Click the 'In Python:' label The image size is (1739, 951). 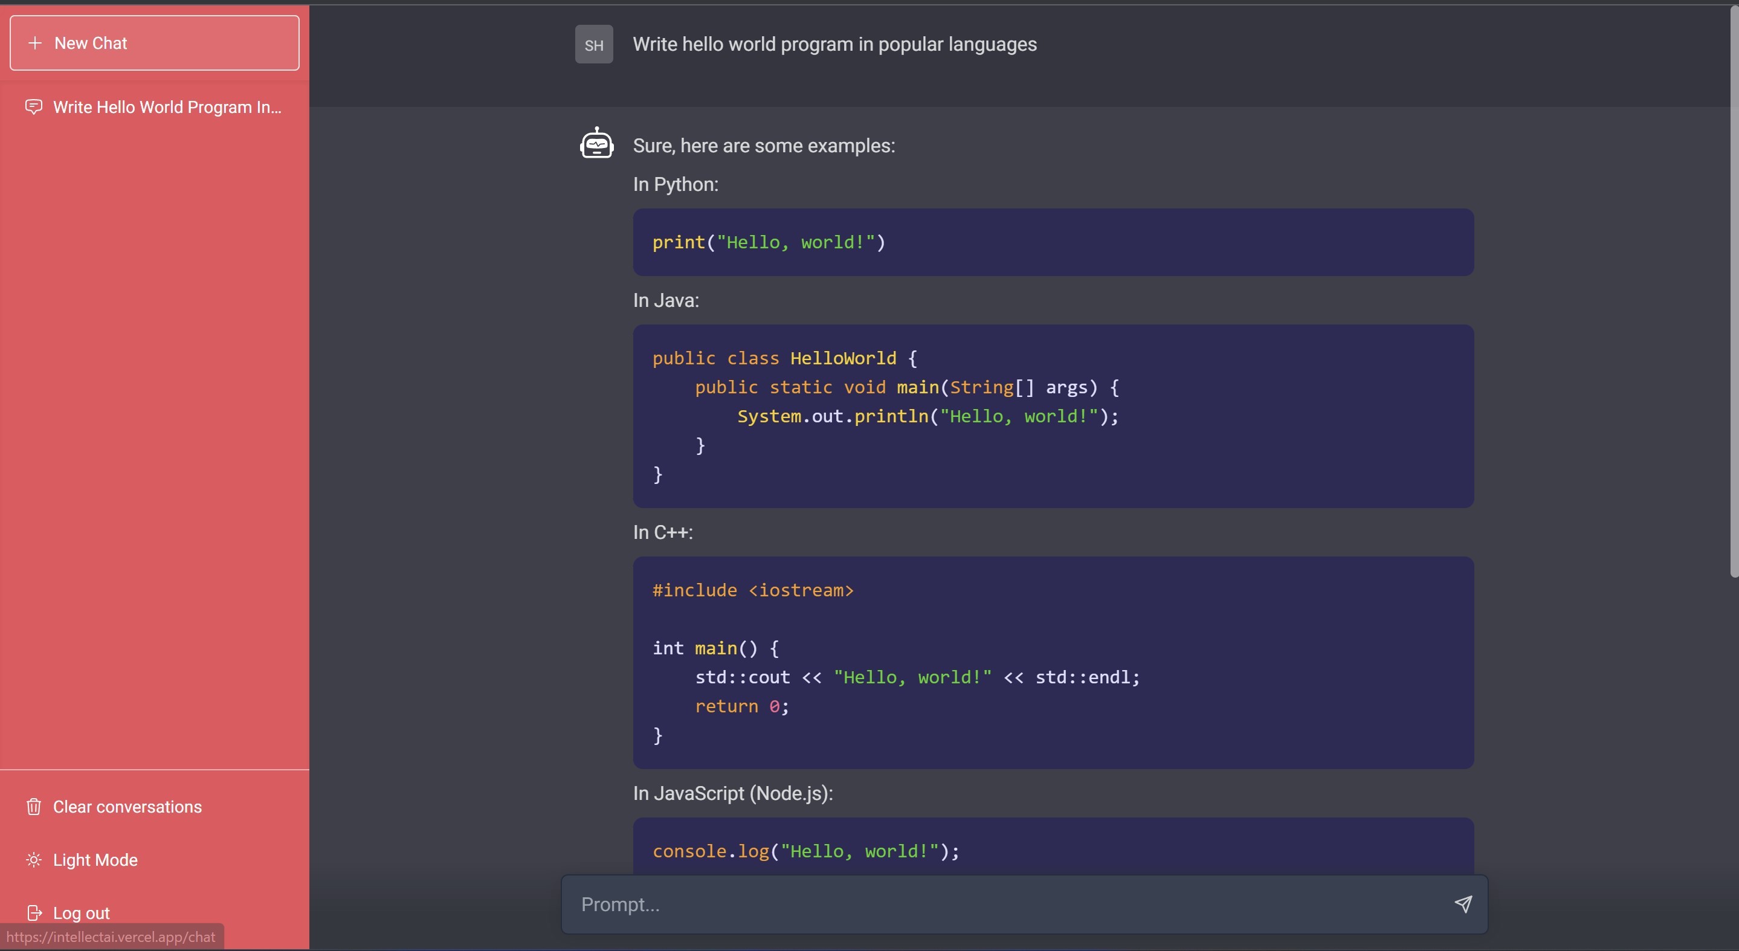pos(675,184)
